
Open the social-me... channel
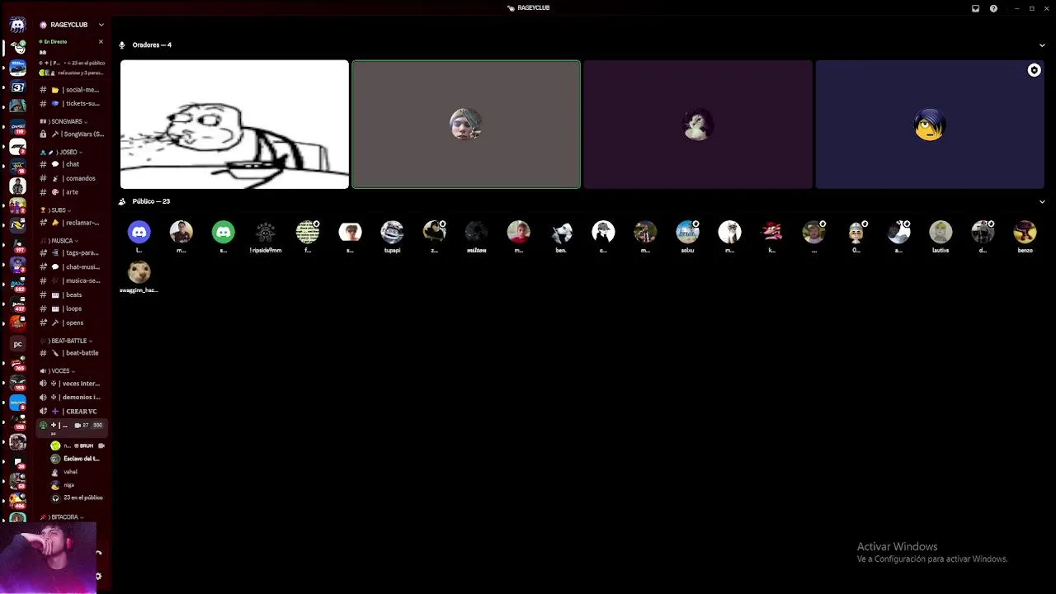click(72, 90)
